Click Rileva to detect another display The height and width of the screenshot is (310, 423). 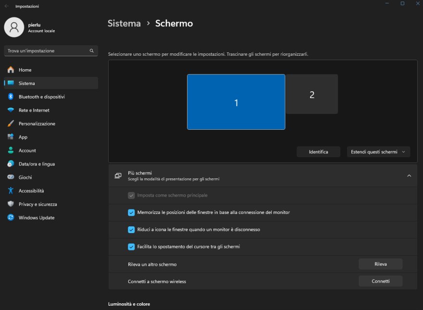(x=380, y=264)
